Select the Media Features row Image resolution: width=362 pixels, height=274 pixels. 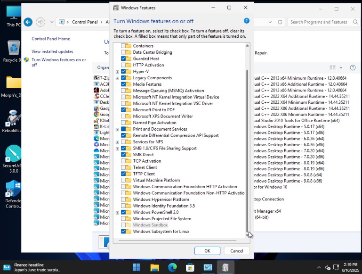click(x=147, y=84)
